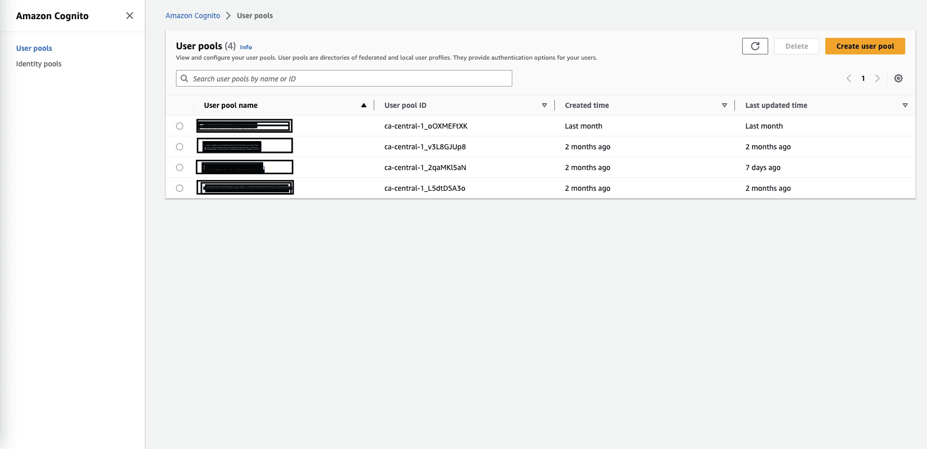Screen dimensions: 927x449
Task: Select radio button for pool ca-central-1_v3L8GJUp8
Action: (180, 147)
